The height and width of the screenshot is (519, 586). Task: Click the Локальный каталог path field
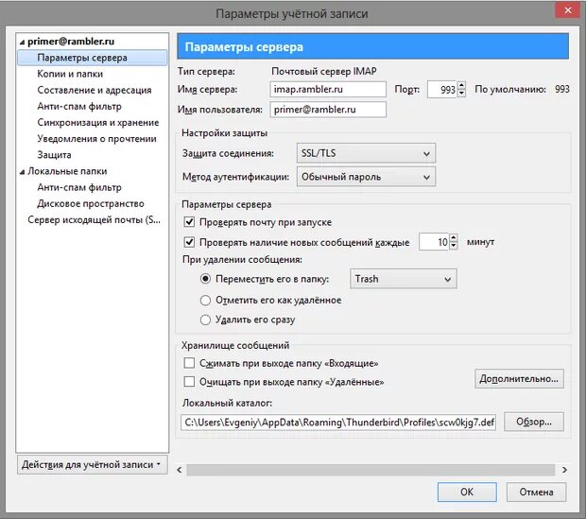point(338,423)
